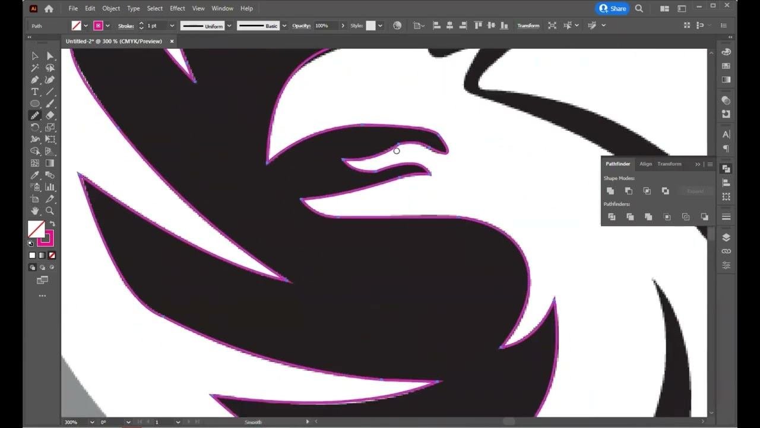This screenshot has height=428, width=760.
Task: Choose the Column Graph tool
Action: pos(50,187)
